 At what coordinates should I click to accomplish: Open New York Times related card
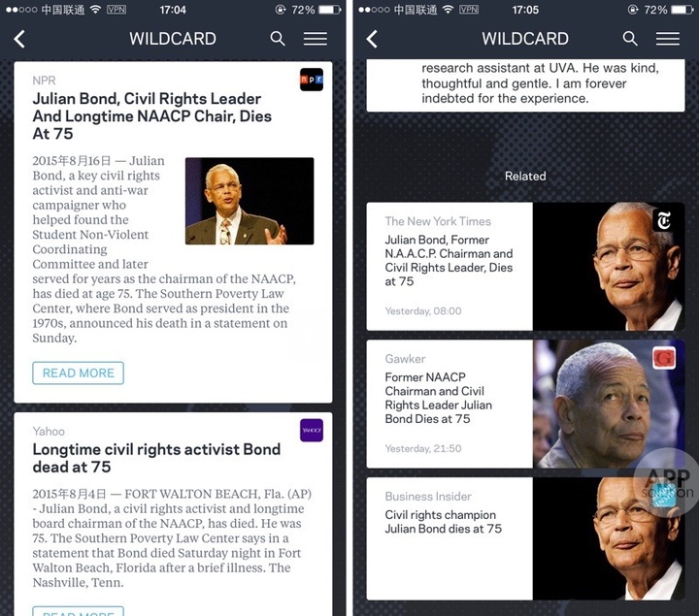525,267
